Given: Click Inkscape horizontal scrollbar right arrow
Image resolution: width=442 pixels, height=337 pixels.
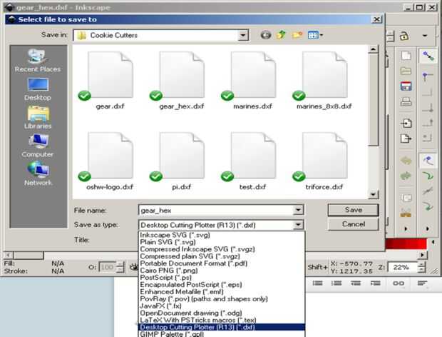Looking at the screenshot, I should coord(422,255).
